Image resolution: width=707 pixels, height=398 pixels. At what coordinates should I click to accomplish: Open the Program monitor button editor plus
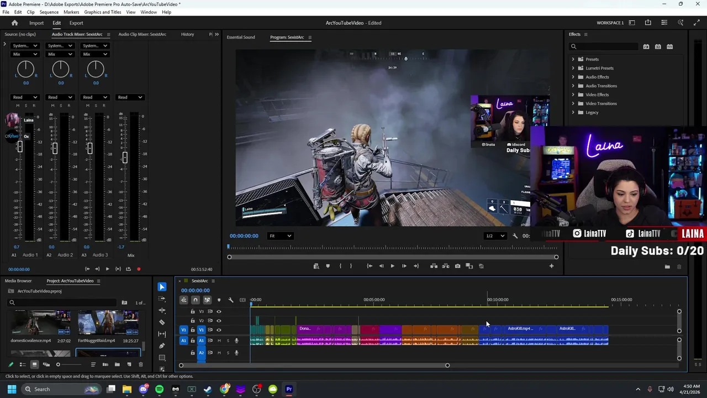click(x=551, y=266)
